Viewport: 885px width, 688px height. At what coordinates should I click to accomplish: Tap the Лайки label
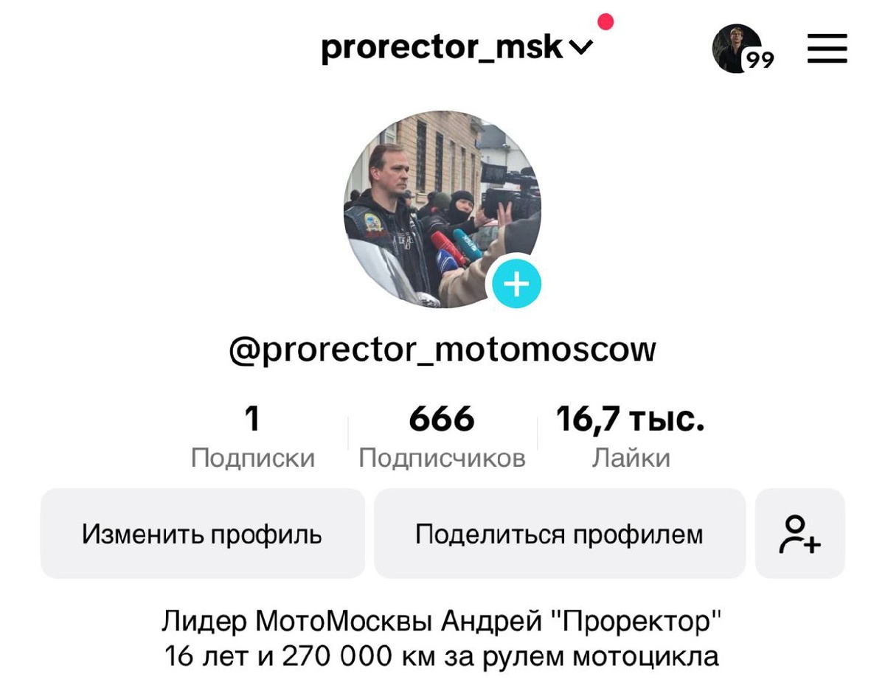click(x=631, y=458)
